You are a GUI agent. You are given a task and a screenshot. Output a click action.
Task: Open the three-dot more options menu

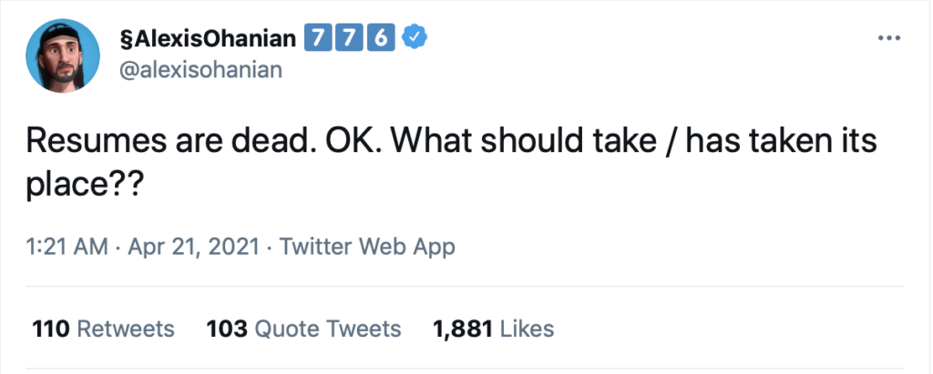click(x=887, y=39)
